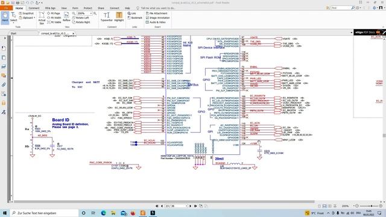
Task: Switch to the Fill & Sign tab
Action: click(50, 8)
